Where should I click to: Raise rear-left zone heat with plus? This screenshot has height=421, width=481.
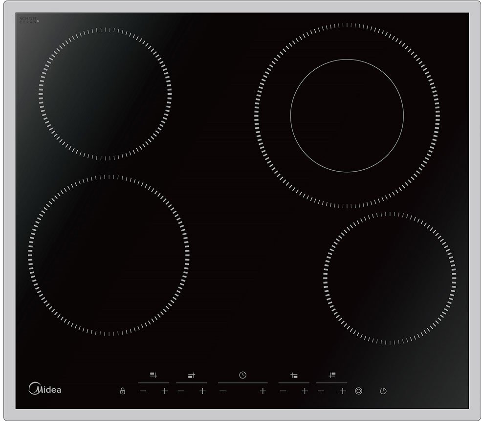click(164, 391)
